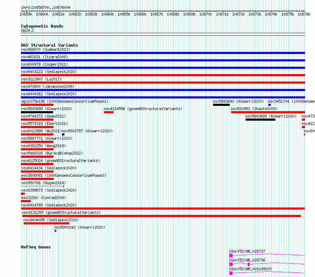
Task: Click the RefSeq Genes track title
Action: point(36,247)
